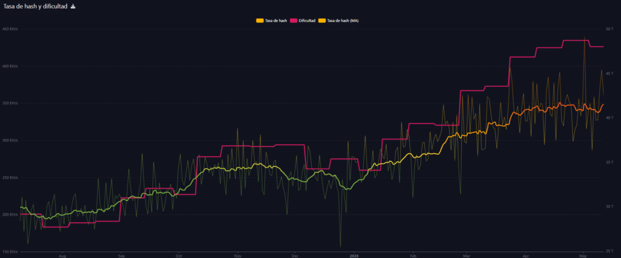
Task: Click the yellow swatch for Tasa de hash
Action: 260,21
